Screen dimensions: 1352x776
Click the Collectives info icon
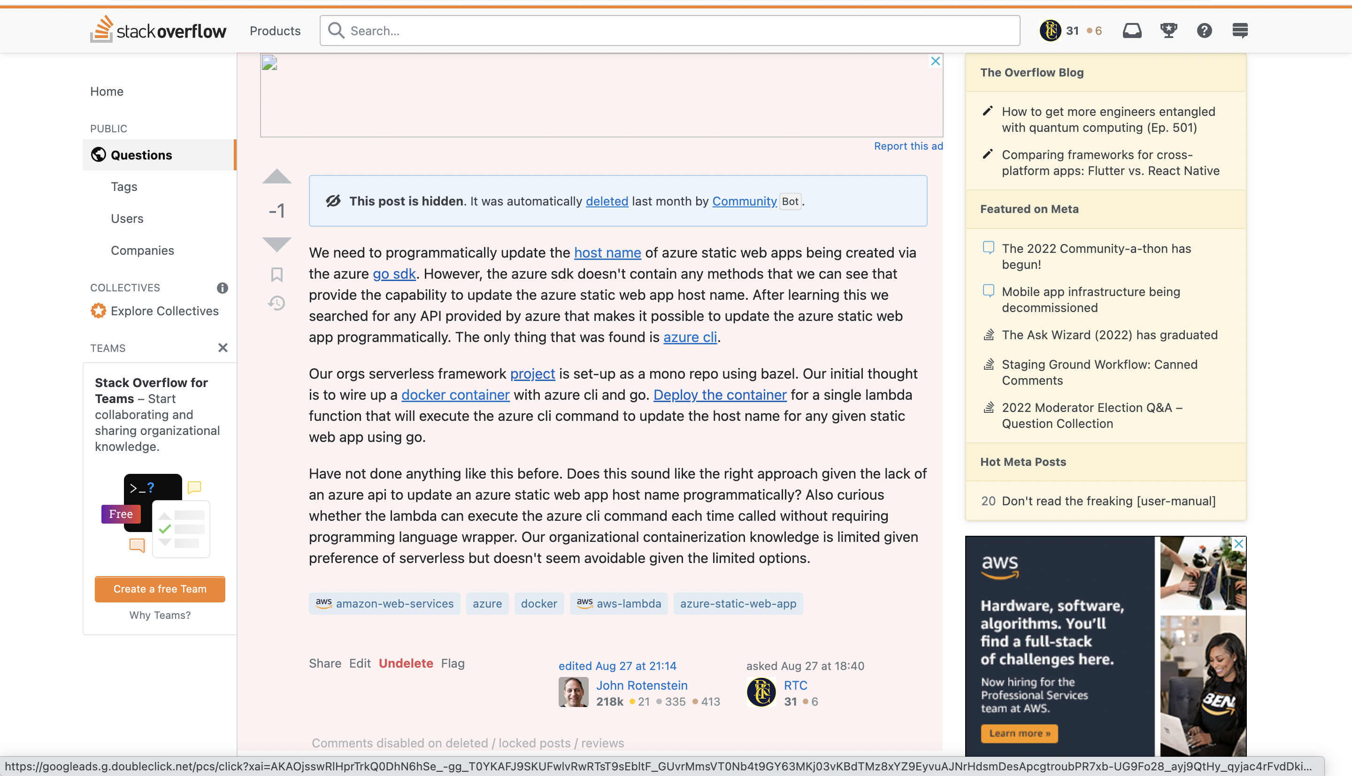pyautogui.click(x=223, y=288)
